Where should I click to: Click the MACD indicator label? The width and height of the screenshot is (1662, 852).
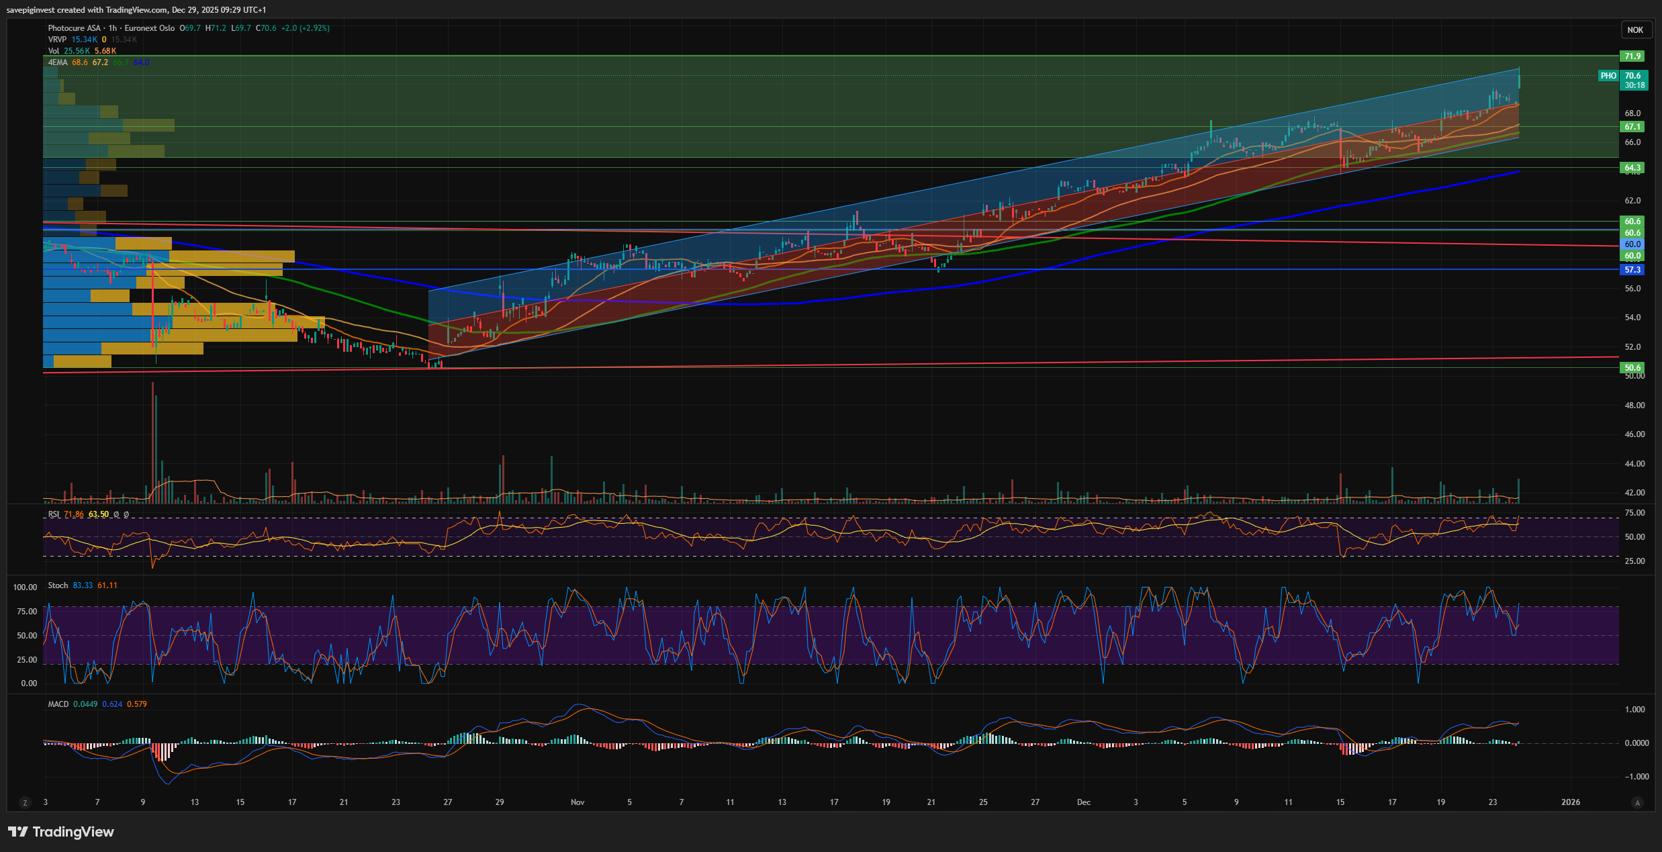58,704
